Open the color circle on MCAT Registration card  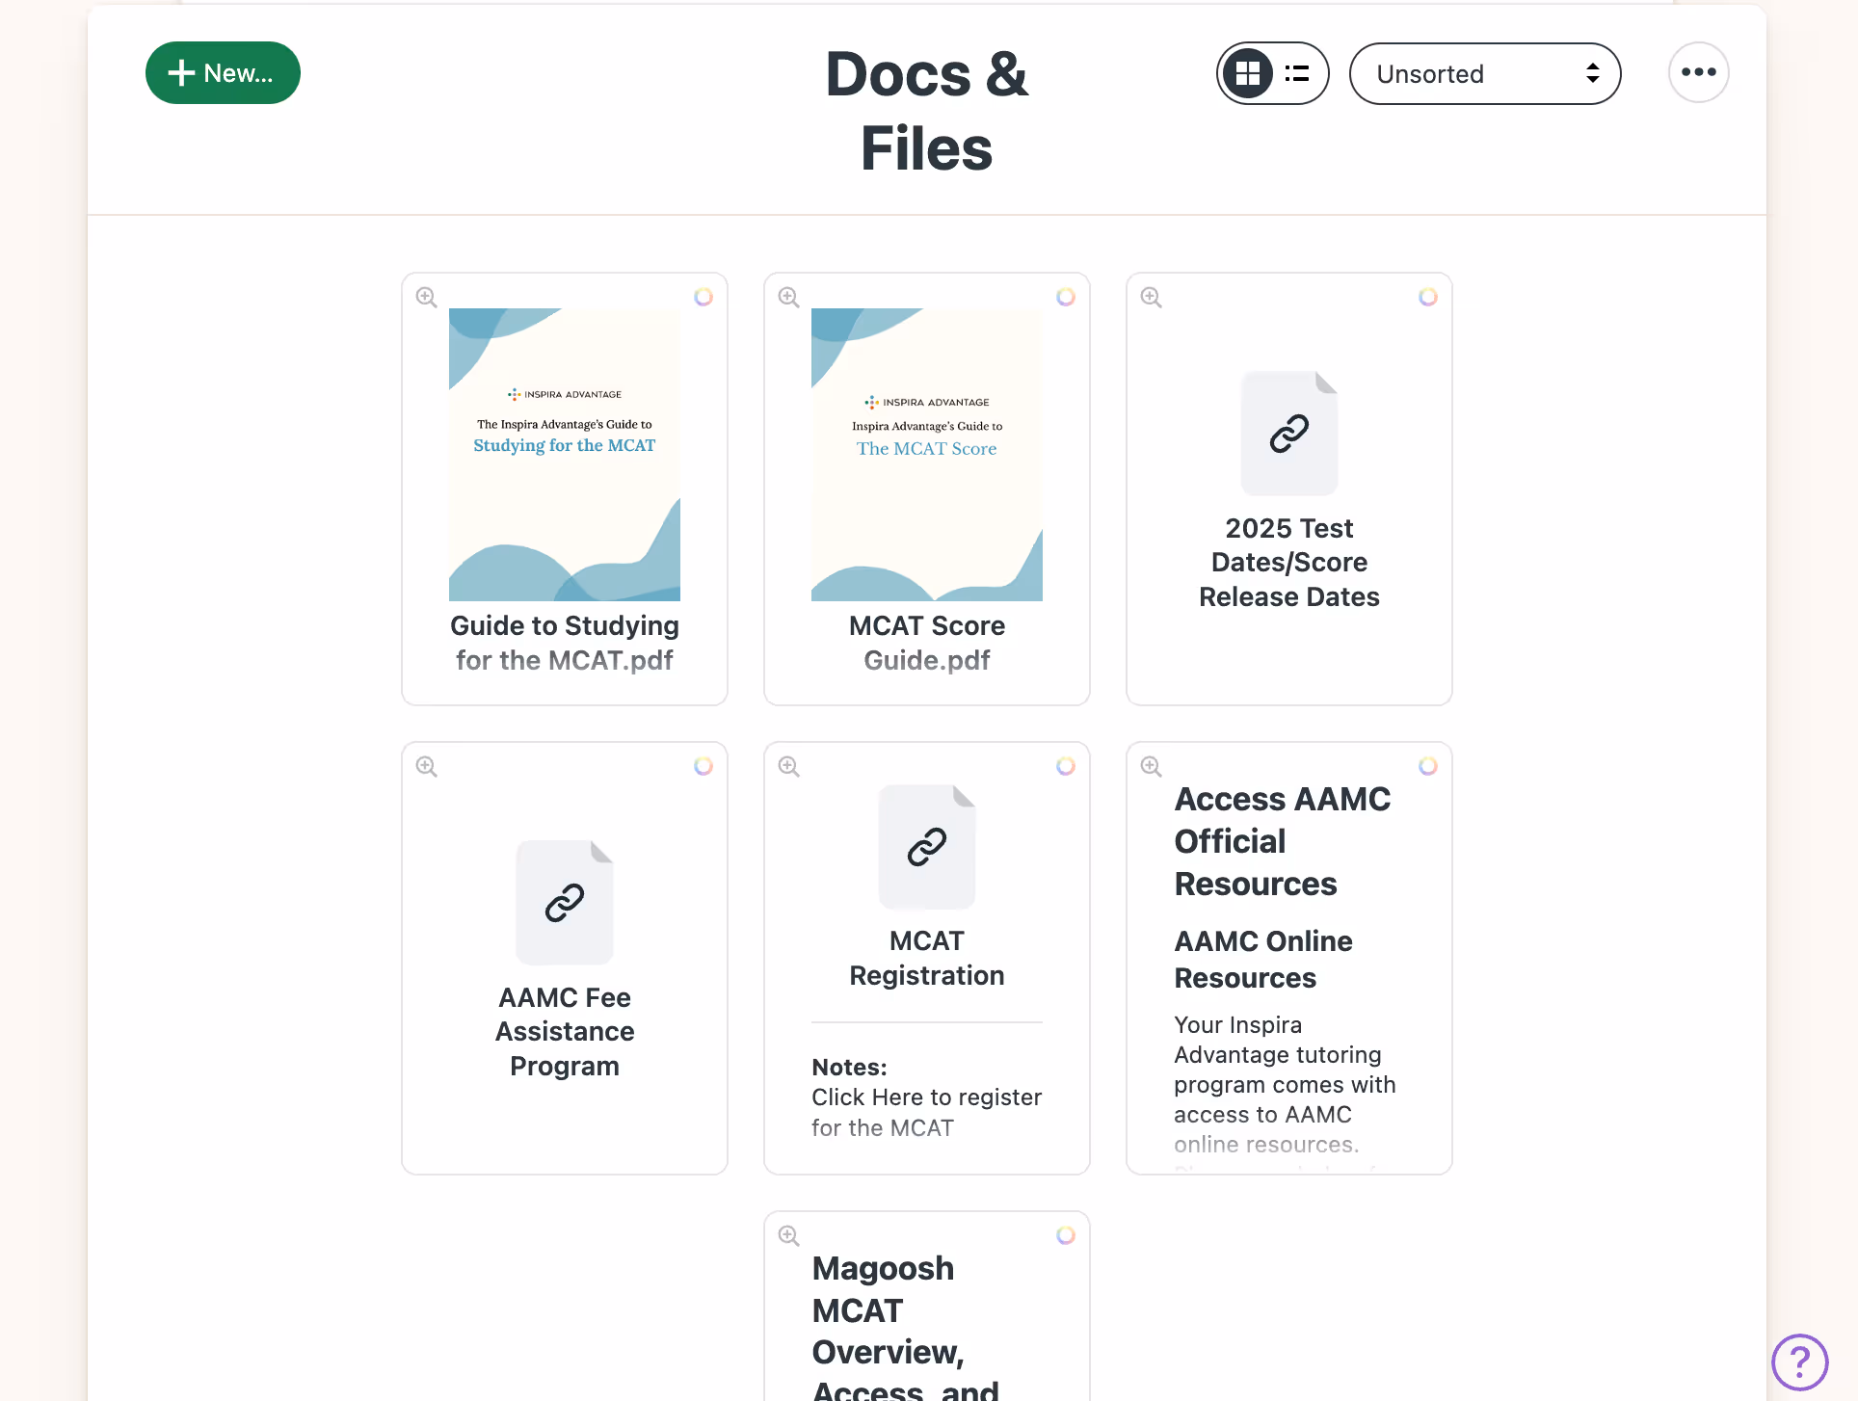(x=1066, y=766)
